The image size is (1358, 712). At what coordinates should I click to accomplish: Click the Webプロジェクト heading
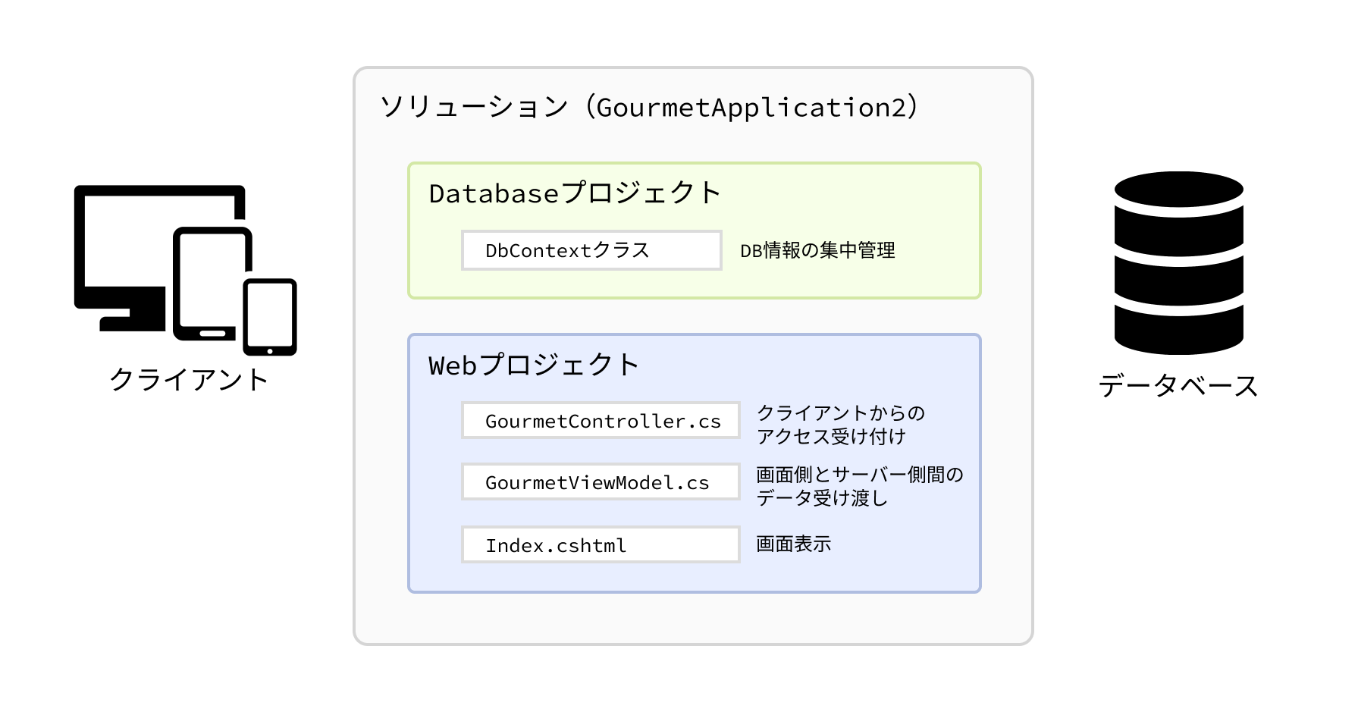534,365
